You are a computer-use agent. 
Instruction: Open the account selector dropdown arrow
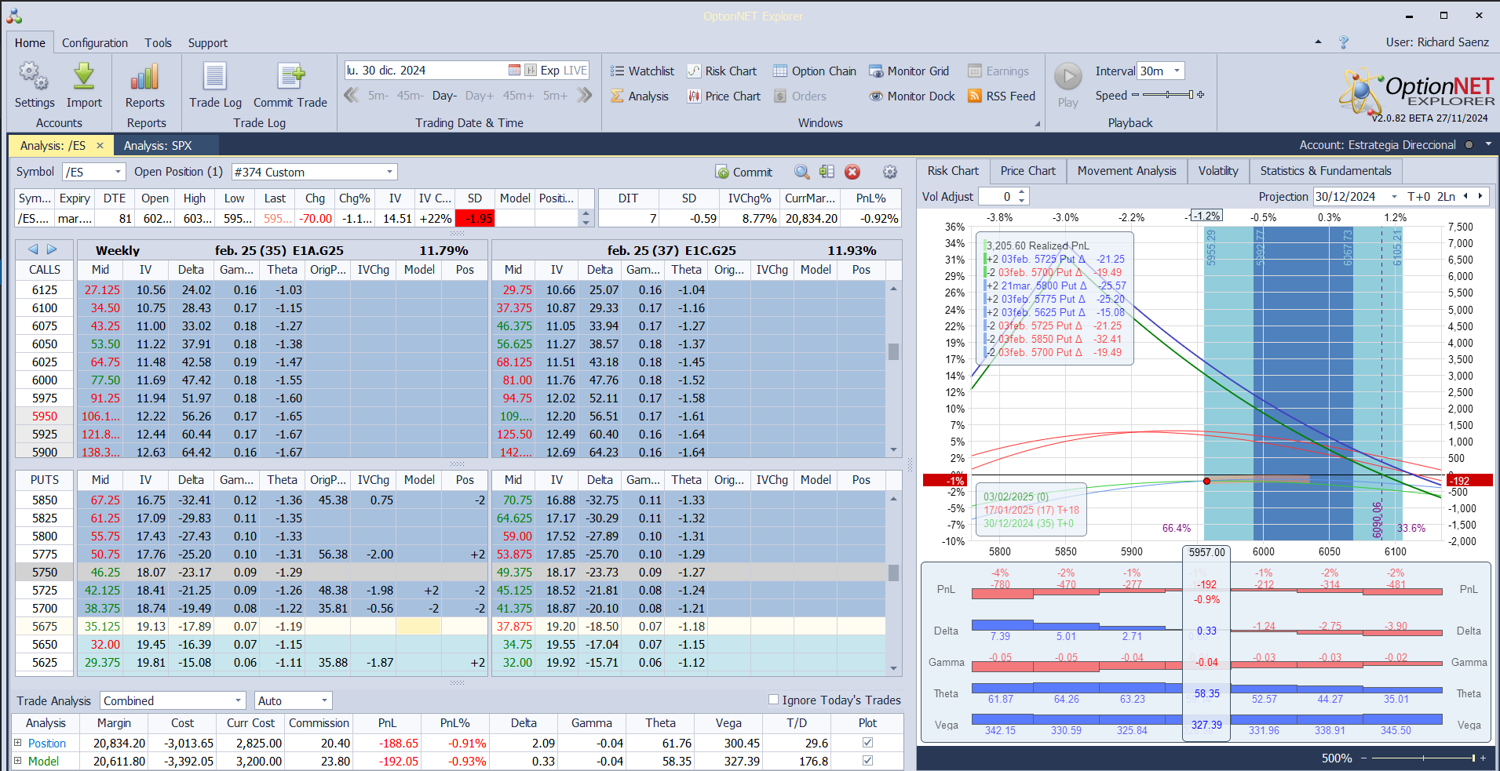pyautogui.click(x=1487, y=145)
